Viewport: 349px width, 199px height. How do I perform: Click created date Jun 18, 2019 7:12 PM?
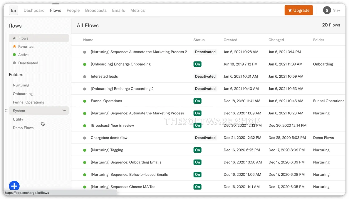point(241,64)
